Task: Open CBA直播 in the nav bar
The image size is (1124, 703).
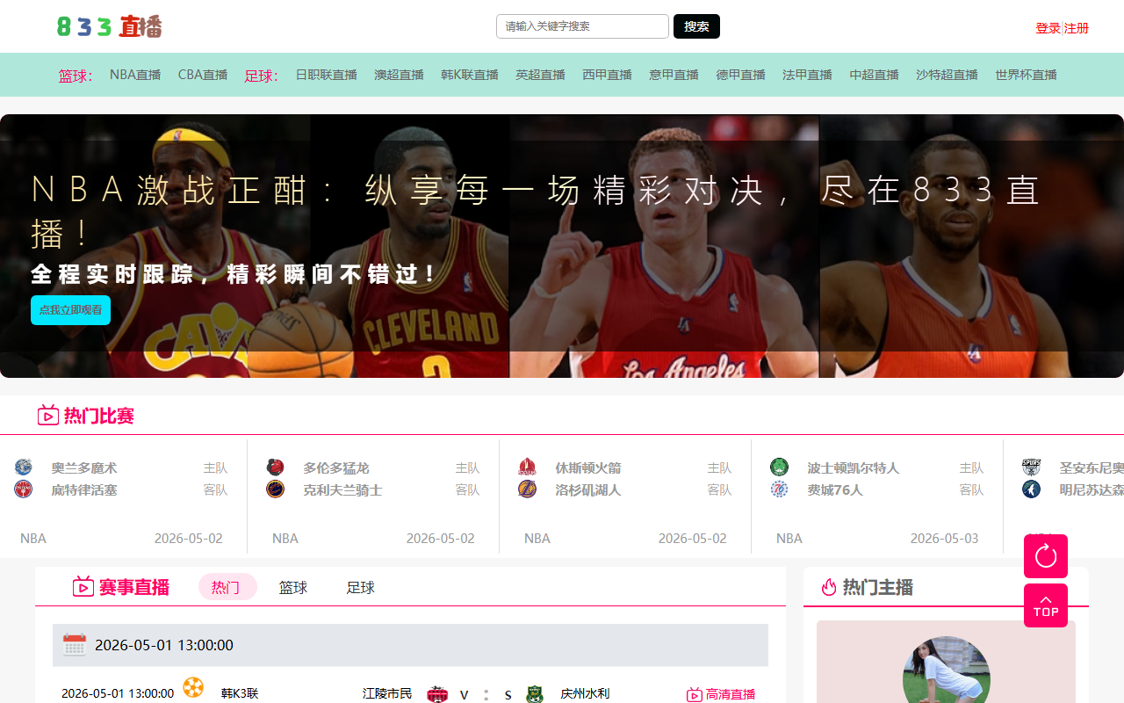Action: coord(203,75)
